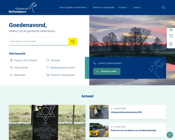The width and height of the screenshot is (175, 140).
Task: Click the text size adjustment icon
Action: tap(171, 36)
